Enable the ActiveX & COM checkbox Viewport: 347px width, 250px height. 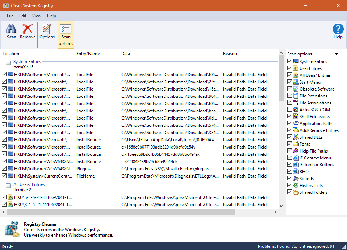289,110
